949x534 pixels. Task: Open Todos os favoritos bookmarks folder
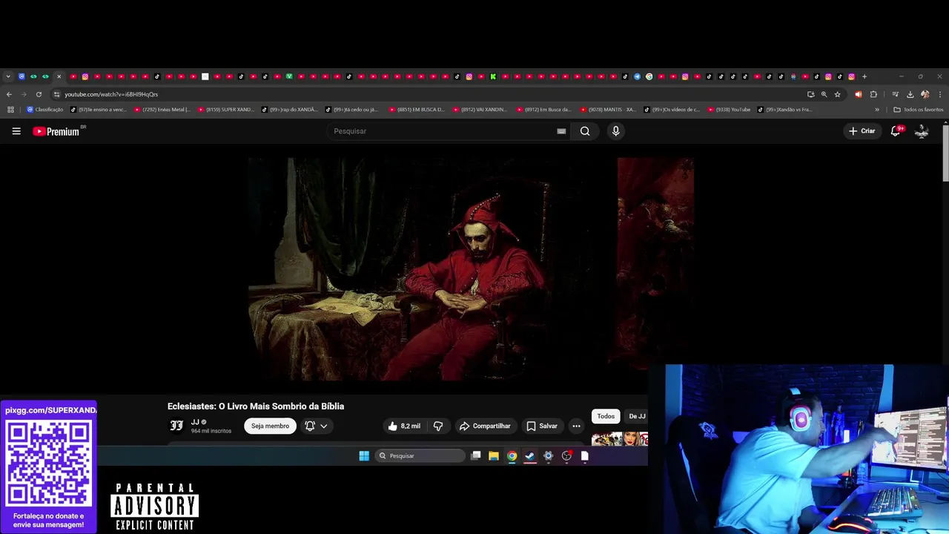point(919,110)
